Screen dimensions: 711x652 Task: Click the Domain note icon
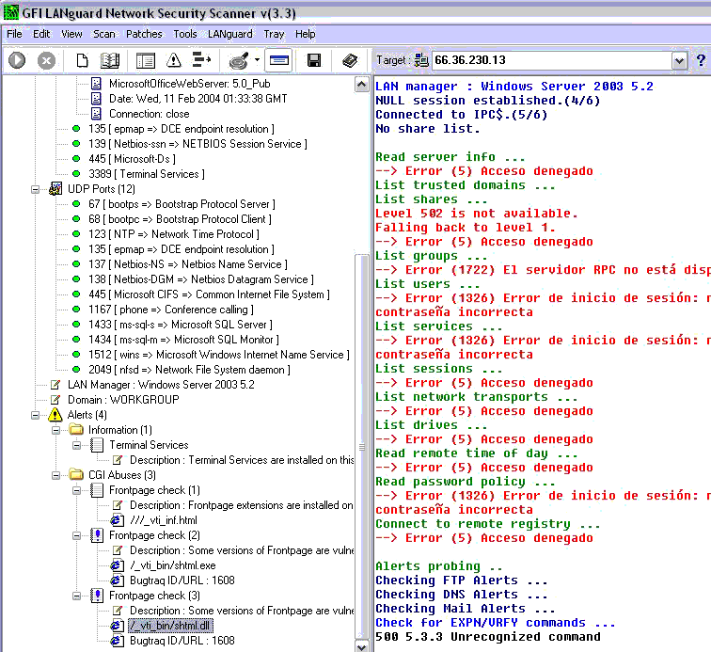tap(55, 400)
